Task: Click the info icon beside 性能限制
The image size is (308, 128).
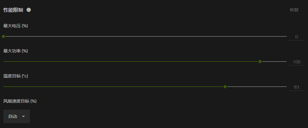Action: pos(29,10)
